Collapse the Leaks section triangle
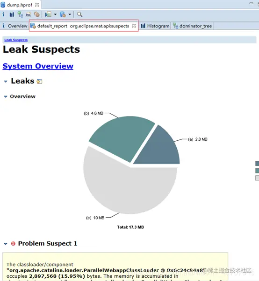The image size is (259, 281). pos(6,82)
